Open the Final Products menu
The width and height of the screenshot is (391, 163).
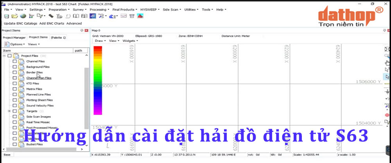pos(125,9)
